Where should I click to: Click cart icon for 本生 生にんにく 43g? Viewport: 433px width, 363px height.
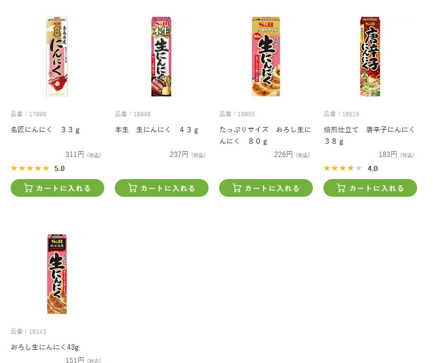pyautogui.click(x=133, y=188)
